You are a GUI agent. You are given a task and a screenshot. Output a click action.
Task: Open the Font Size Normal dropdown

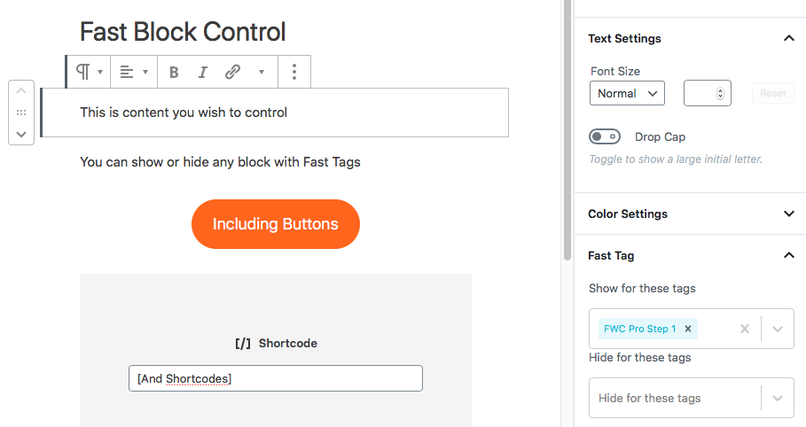click(627, 93)
